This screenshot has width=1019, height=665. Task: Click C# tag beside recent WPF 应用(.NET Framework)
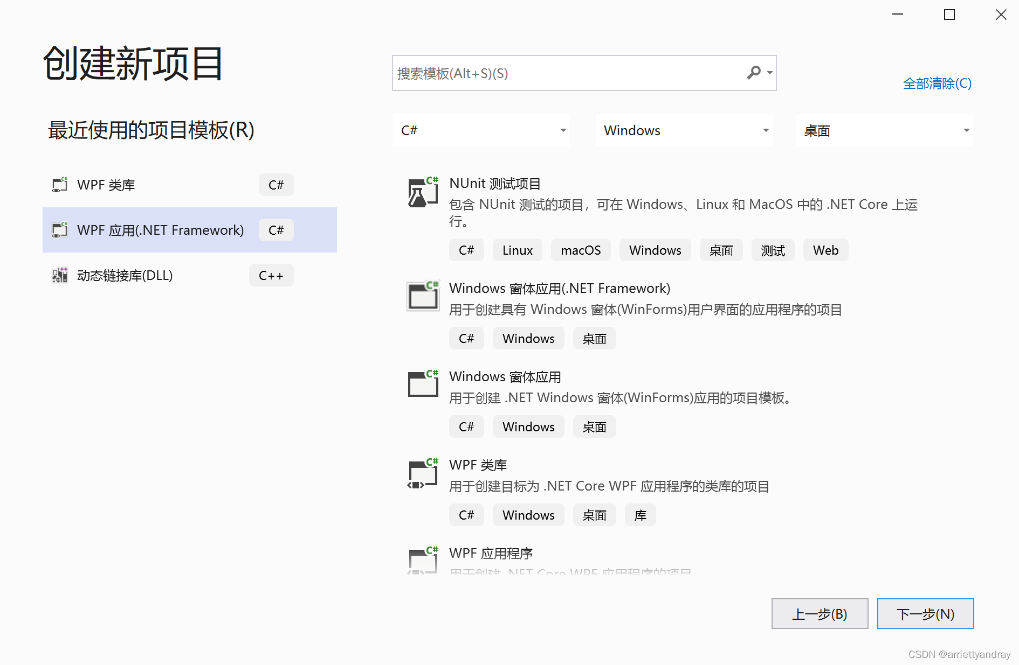tap(276, 230)
